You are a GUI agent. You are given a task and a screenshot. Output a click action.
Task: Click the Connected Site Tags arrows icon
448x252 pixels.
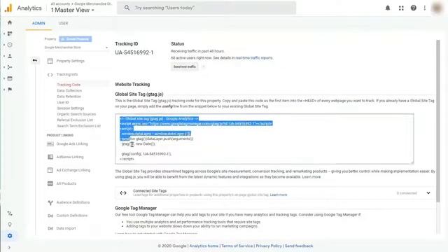pyautogui.click(x=123, y=193)
